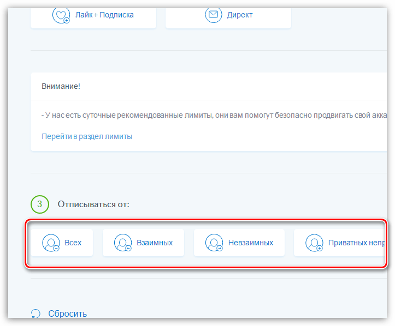Click the user icon next to Приватных
The width and height of the screenshot is (395, 326).
click(314, 243)
